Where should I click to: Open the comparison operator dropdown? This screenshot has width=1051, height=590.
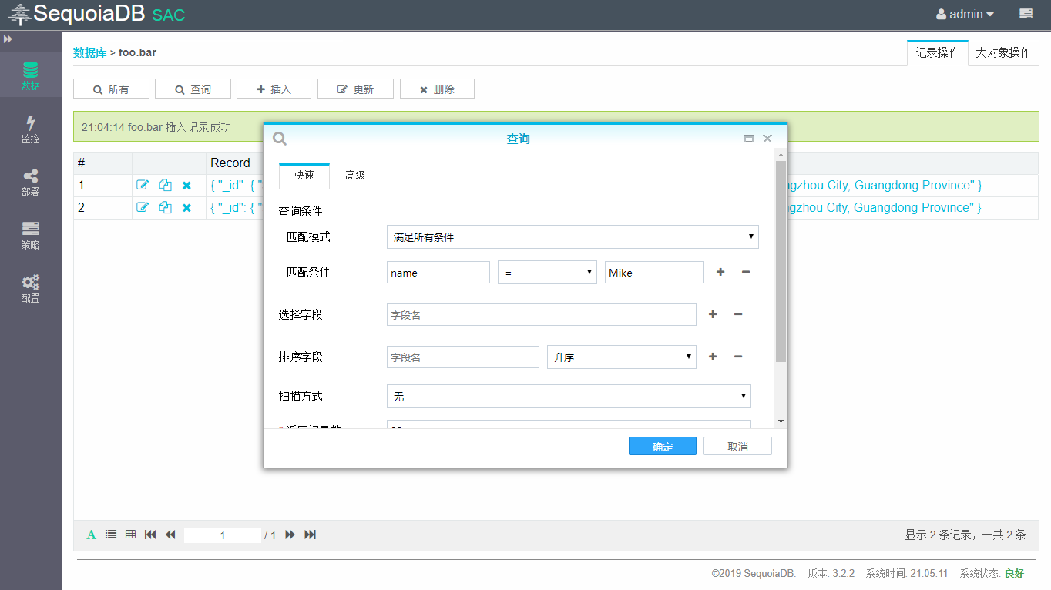(547, 273)
